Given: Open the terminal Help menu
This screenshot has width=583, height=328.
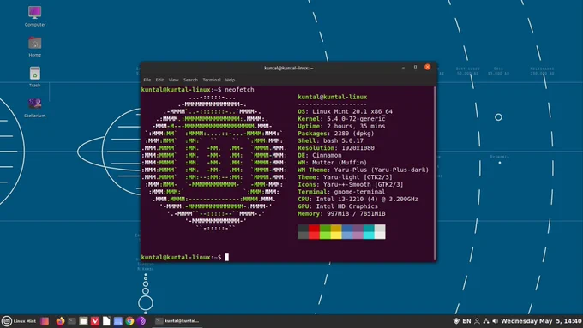Looking at the screenshot, I should coord(230,80).
